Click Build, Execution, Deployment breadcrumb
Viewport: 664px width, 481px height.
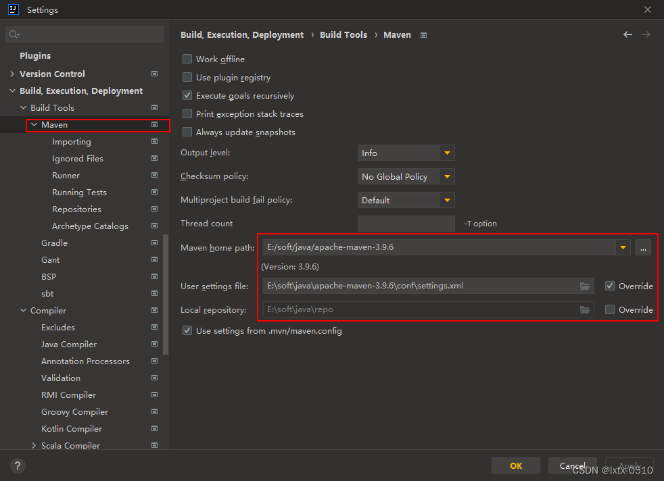(242, 34)
